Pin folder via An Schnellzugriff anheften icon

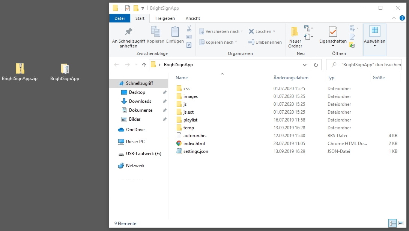click(x=128, y=32)
